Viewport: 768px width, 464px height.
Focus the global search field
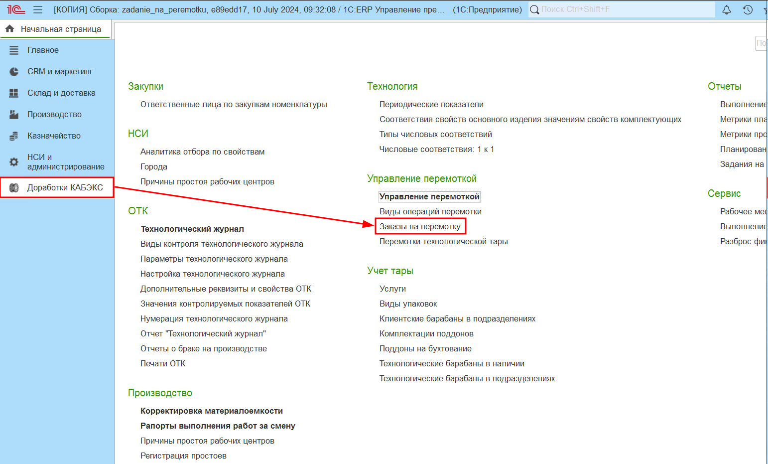point(622,9)
